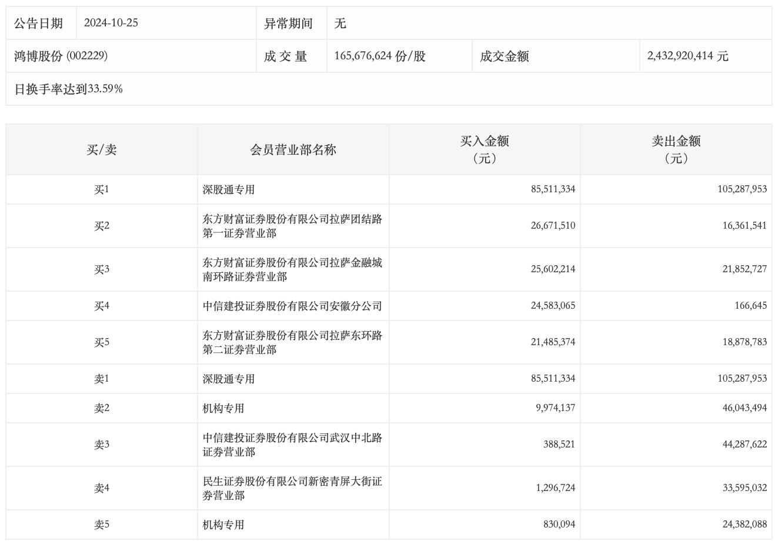Click the 成交金额 value 2,432,920,414 元

tap(687, 56)
